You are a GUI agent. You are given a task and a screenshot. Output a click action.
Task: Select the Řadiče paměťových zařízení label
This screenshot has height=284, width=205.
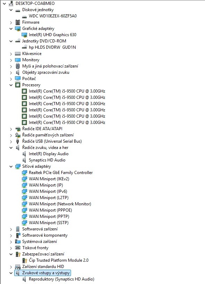(x=48, y=135)
